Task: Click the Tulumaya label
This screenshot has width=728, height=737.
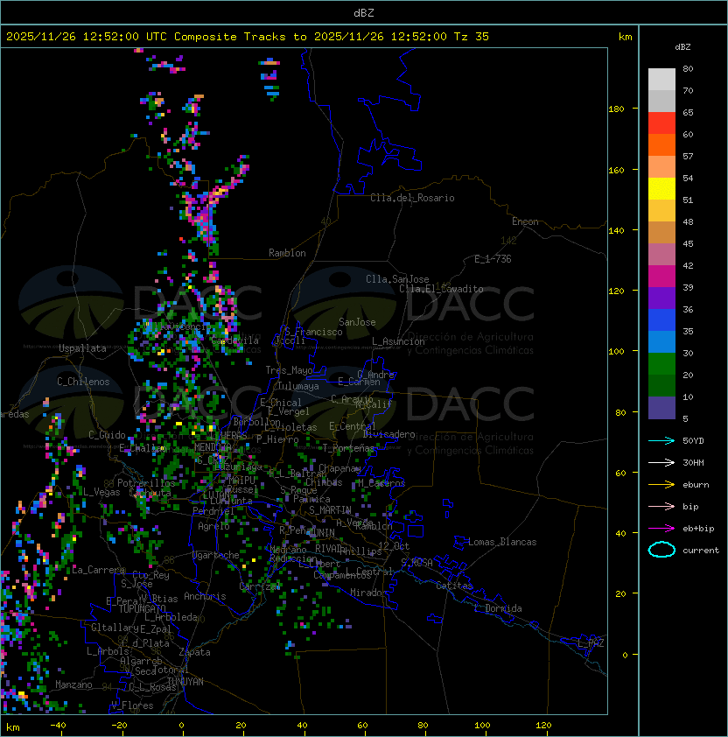Action: [298, 386]
